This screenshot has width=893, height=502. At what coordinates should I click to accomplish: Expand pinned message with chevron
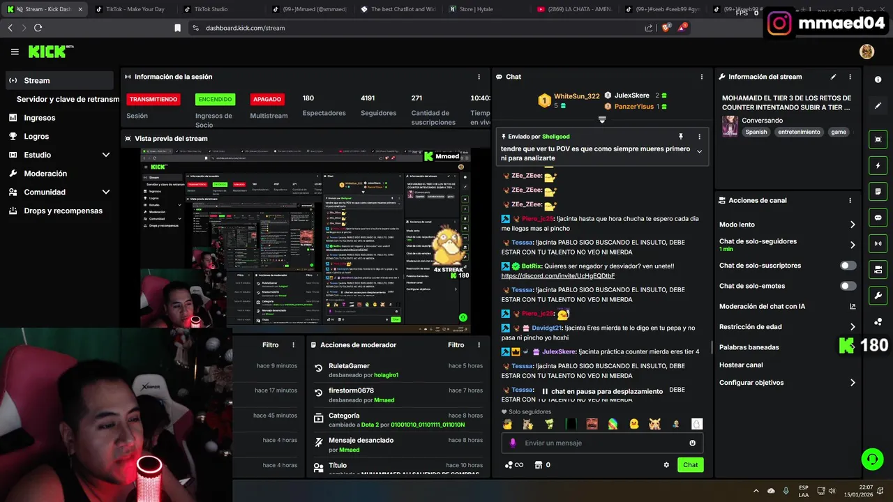tap(699, 152)
